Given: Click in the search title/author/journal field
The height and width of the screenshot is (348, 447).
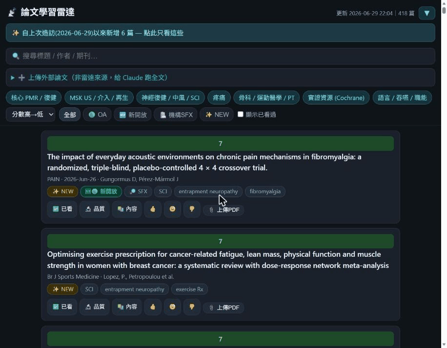Looking at the screenshot, I should pyautogui.click(x=221, y=56).
